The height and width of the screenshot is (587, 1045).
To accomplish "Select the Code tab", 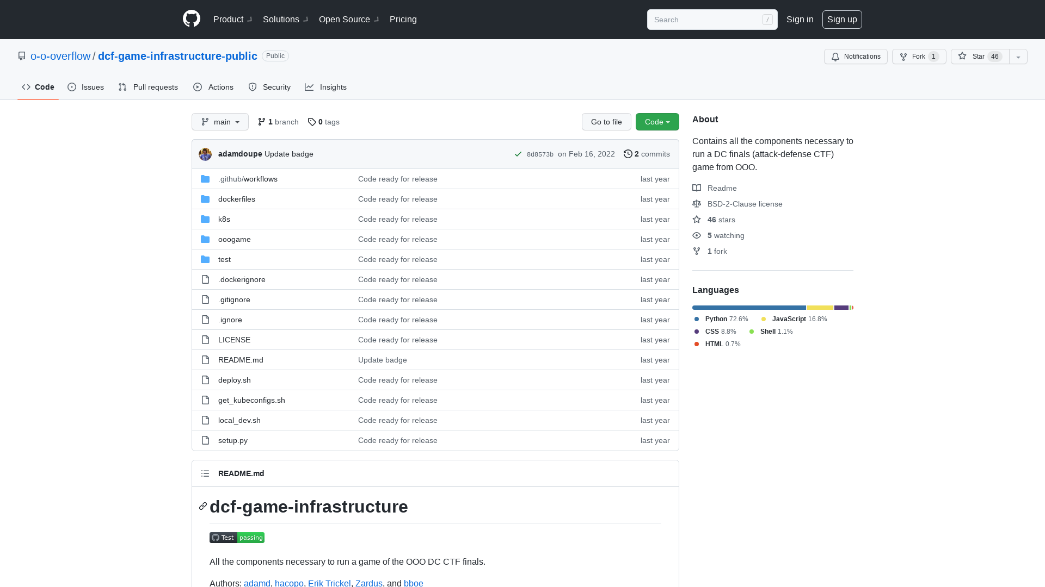I will [x=38, y=87].
